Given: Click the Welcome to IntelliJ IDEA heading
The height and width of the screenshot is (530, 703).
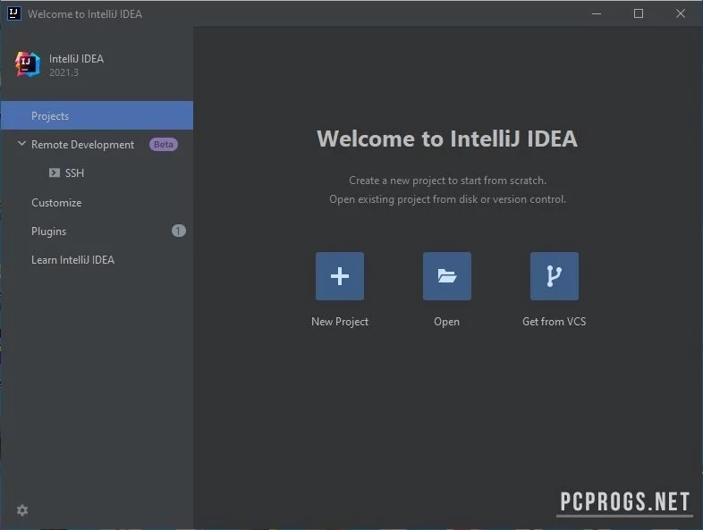Looking at the screenshot, I should (x=447, y=139).
